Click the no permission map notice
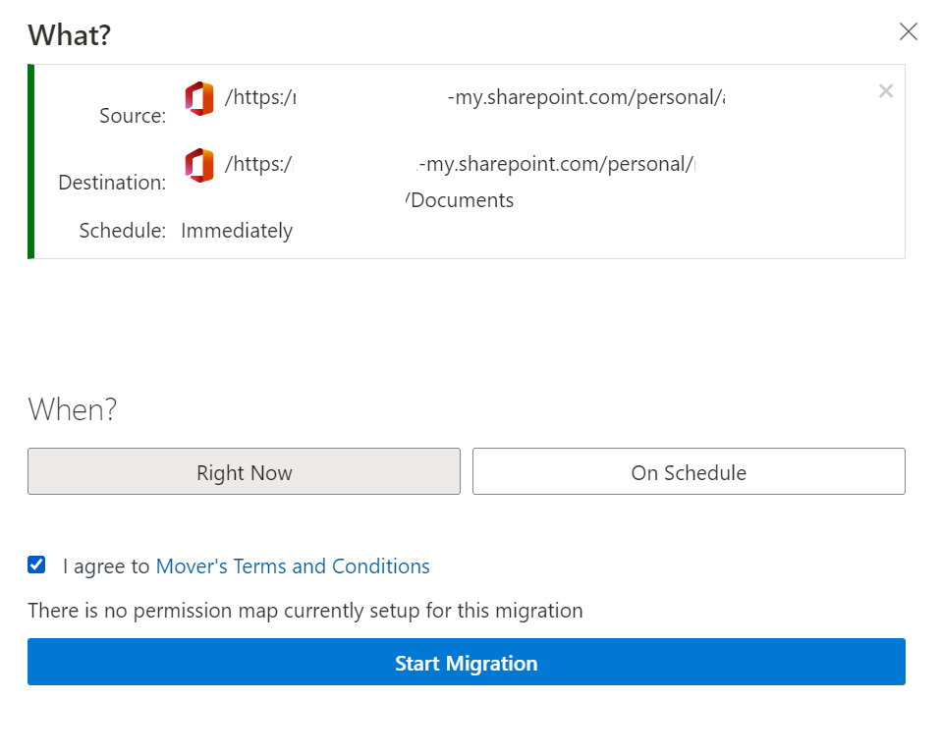Screen dimensions: 941x754 304,611
